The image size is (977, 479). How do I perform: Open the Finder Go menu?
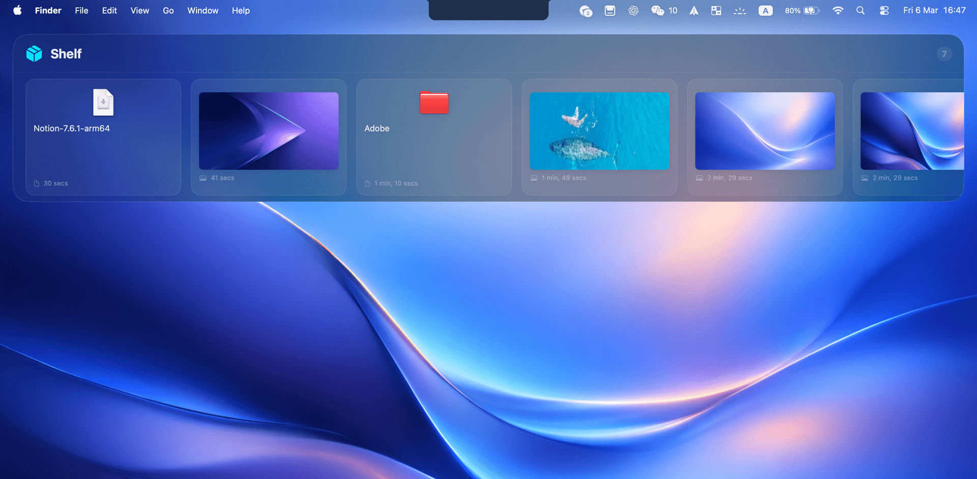[168, 10]
